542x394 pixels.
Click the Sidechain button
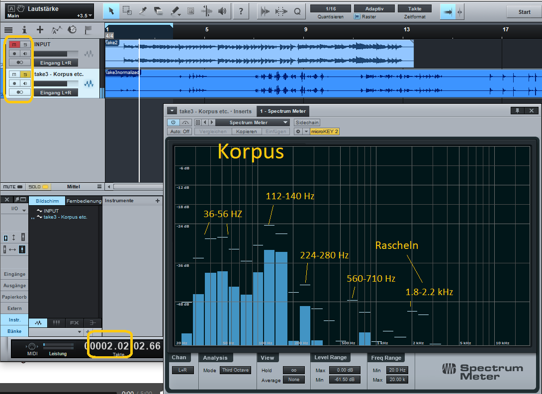(x=307, y=123)
